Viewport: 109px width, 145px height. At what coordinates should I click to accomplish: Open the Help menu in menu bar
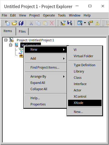[87, 15]
